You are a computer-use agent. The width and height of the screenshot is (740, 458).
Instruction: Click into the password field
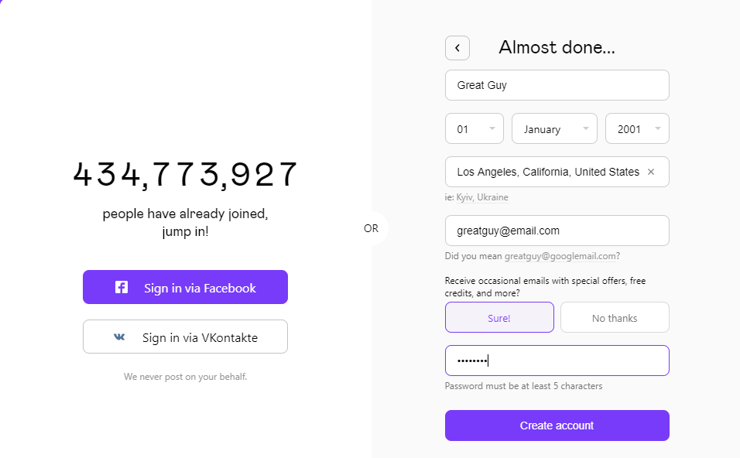(557, 361)
